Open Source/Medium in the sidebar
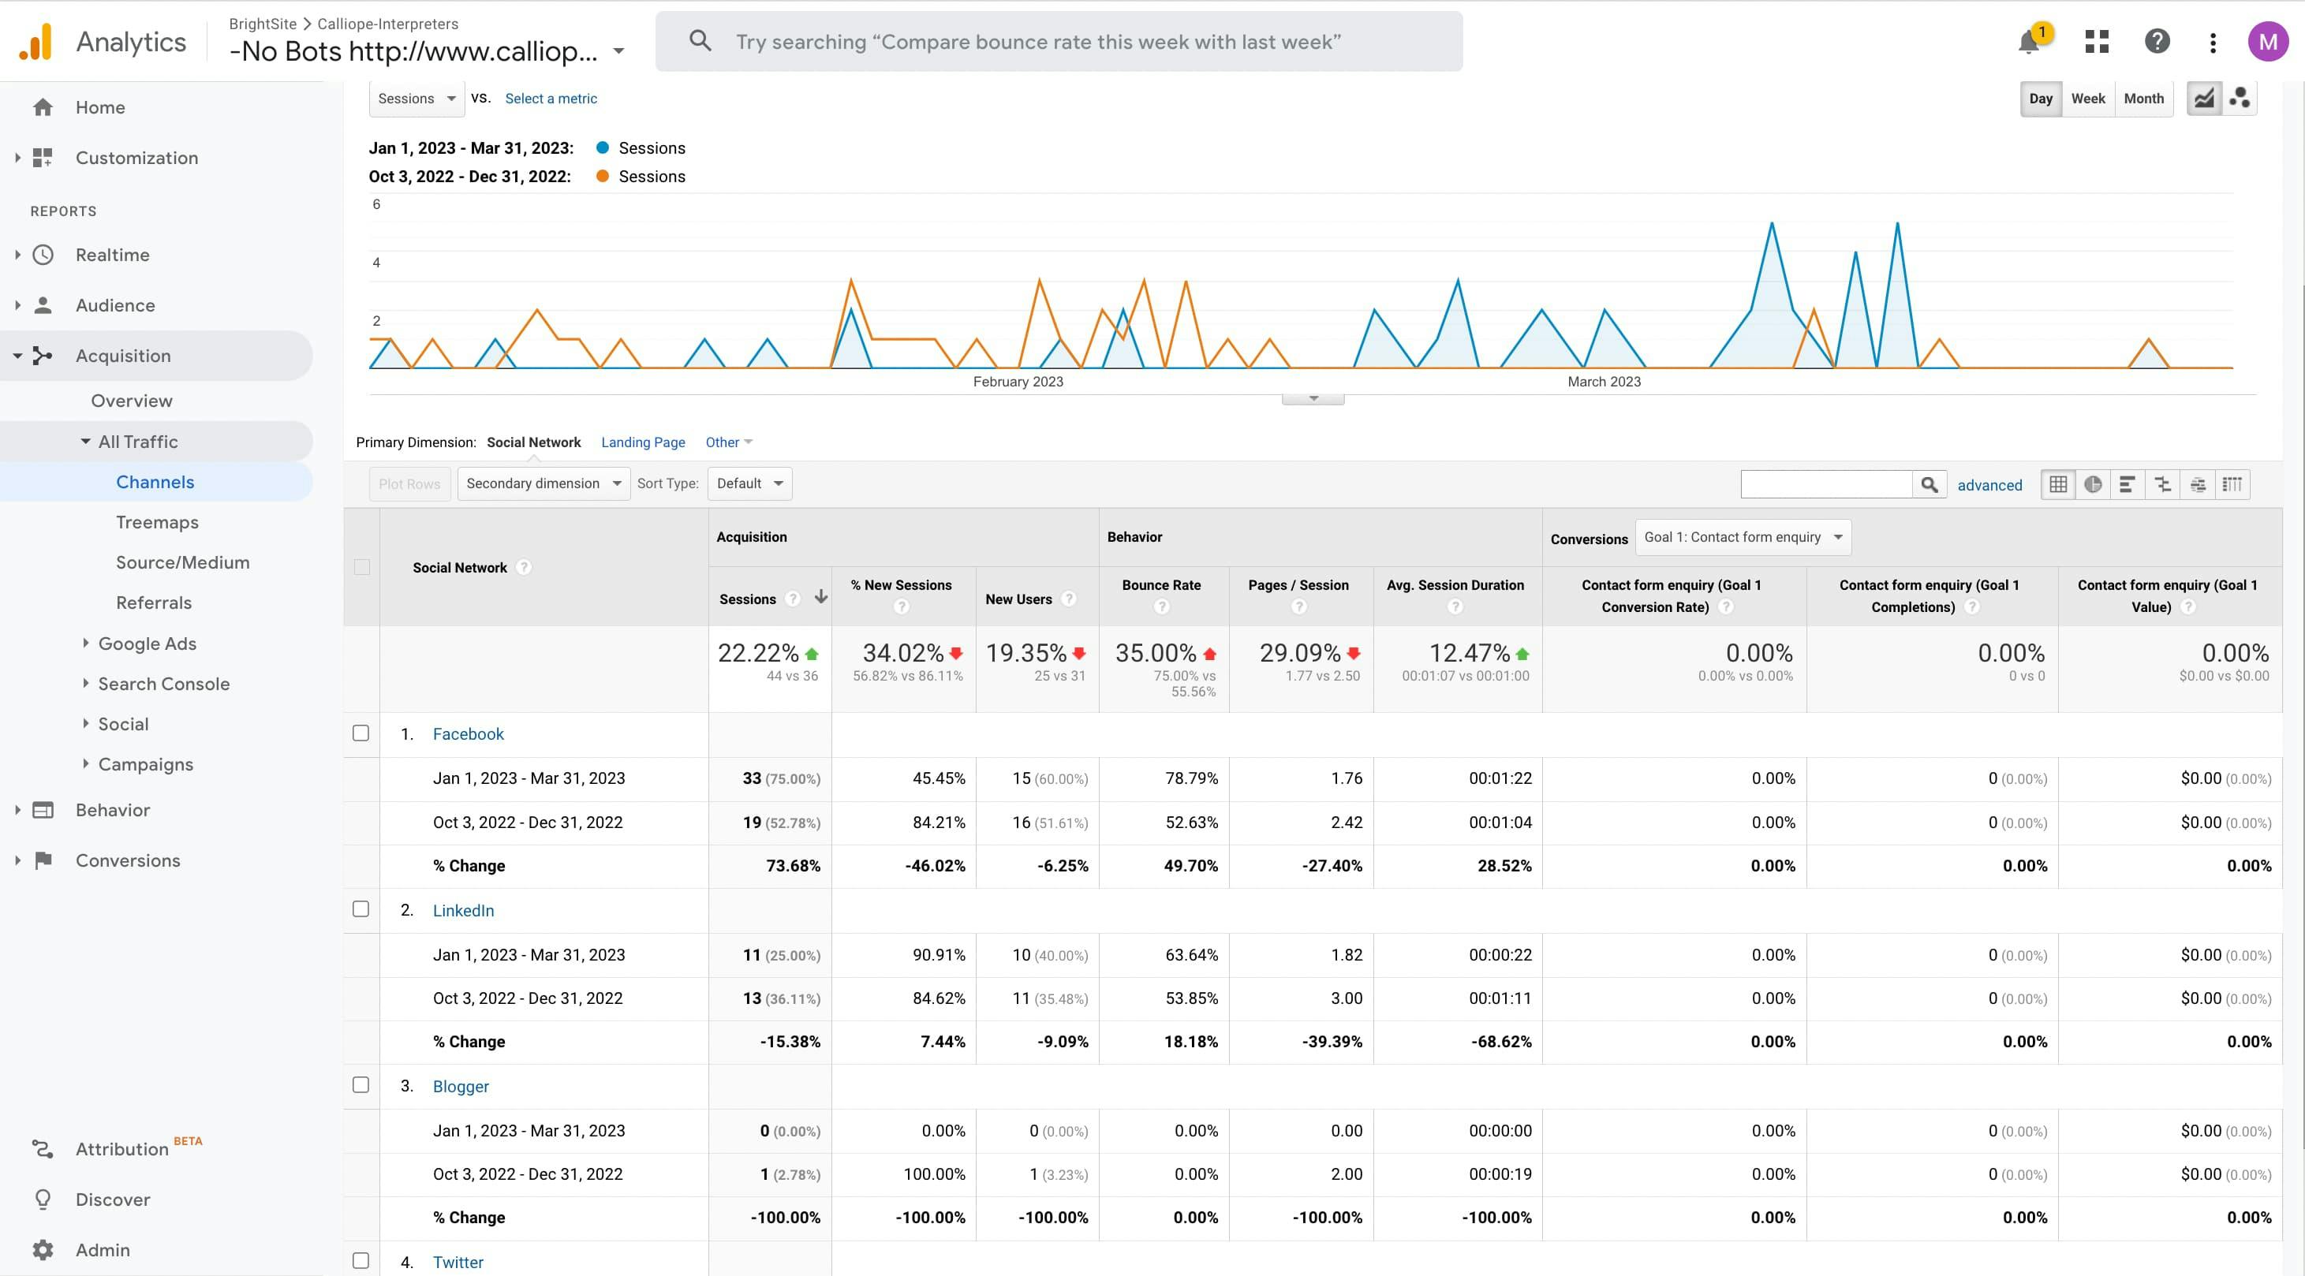This screenshot has height=1276, width=2305. pyautogui.click(x=182, y=562)
